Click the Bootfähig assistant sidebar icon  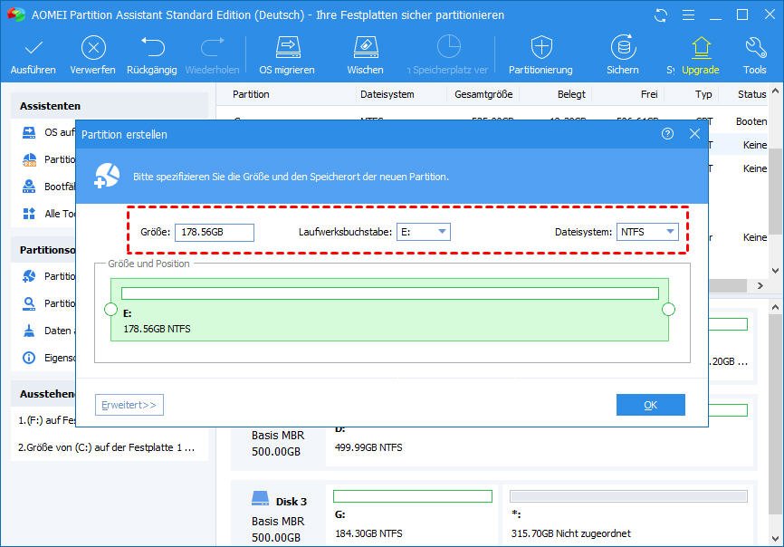(x=29, y=187)
